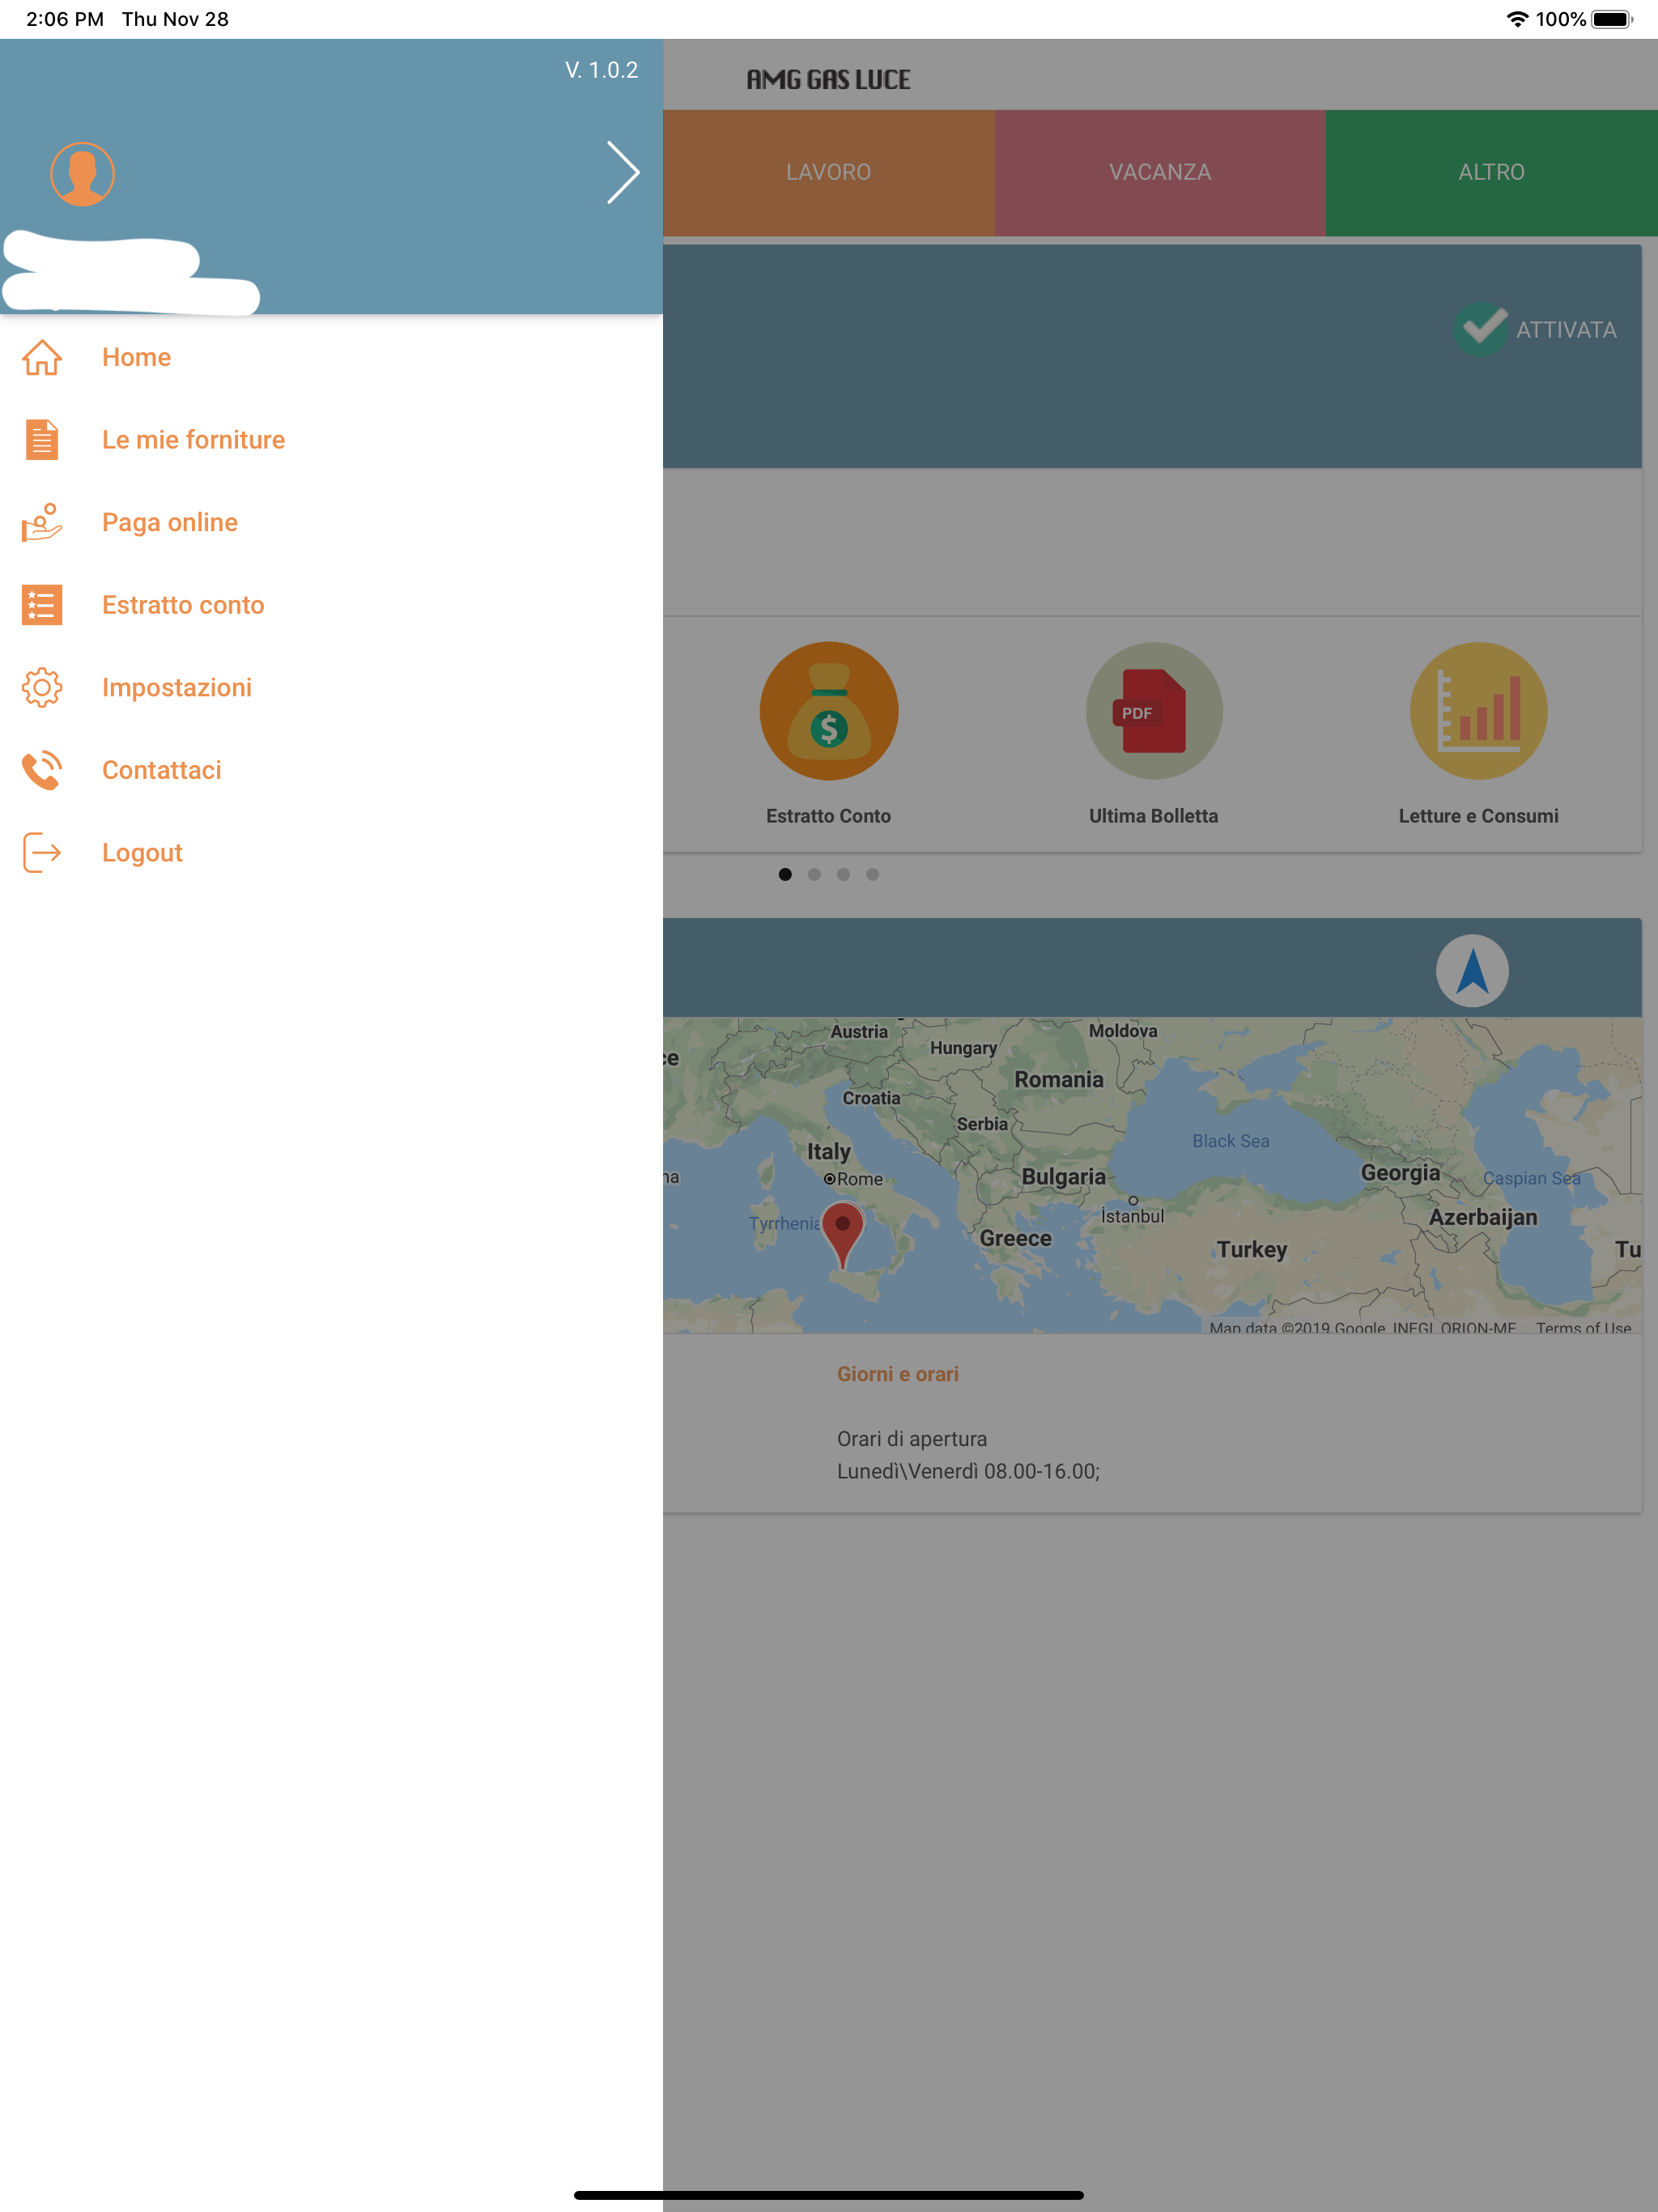This screenshot has width=1658, height=2212.
Task: Tap the Wi-Fi status icon
Action: click(x=1517, y=19)
